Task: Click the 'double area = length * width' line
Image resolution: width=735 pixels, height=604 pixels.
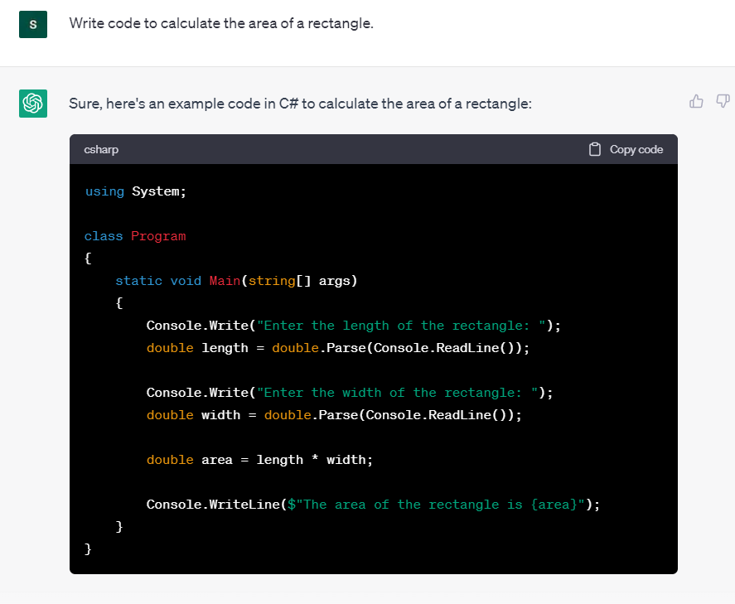Action: pyautogui.click(x=259, y=460)
